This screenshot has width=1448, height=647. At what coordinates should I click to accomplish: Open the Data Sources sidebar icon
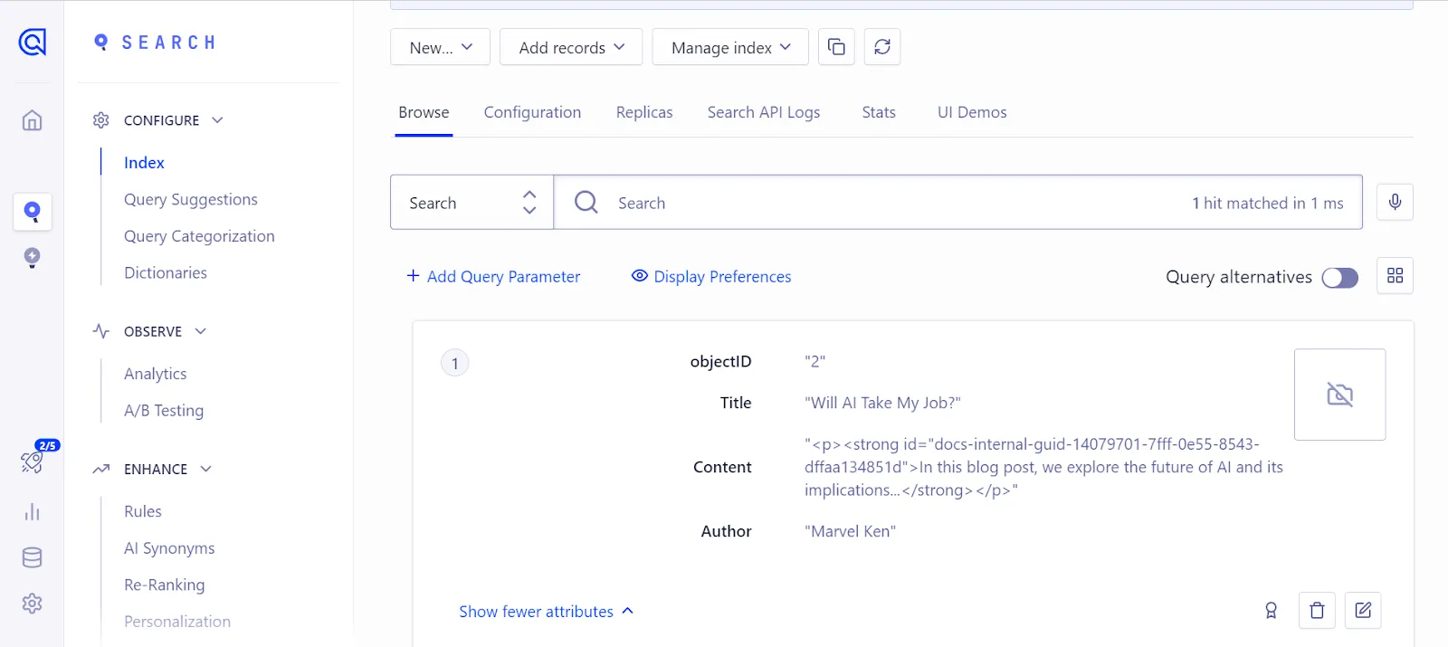click(32, 557)
